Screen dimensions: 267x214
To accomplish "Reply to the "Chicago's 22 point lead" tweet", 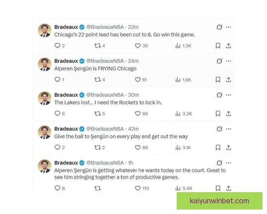I will click(x=57, y=45).
